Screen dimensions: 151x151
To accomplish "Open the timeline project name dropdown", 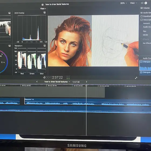I will pos(57,82).
